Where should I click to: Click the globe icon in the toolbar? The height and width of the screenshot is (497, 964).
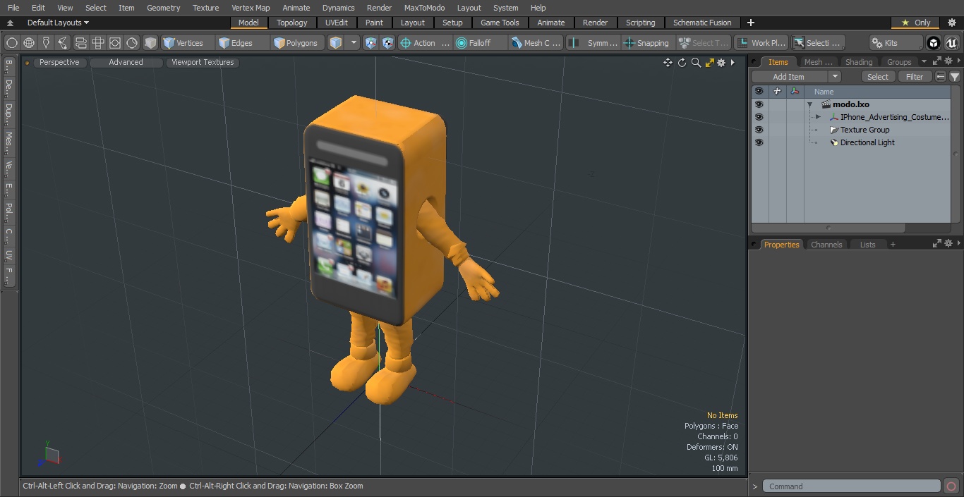29,43
